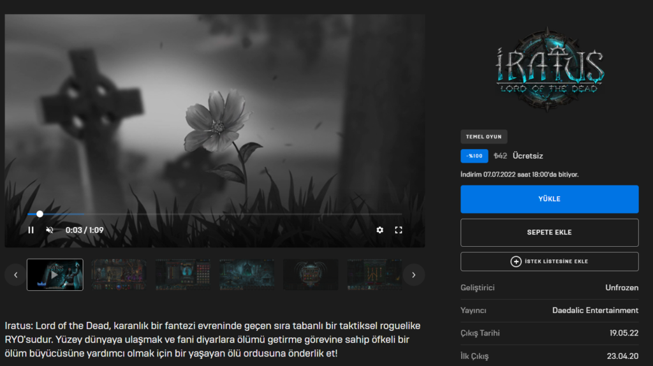The image size is (653, 366).
Task: Click the YÜKLE button
Action: point(549,199)
